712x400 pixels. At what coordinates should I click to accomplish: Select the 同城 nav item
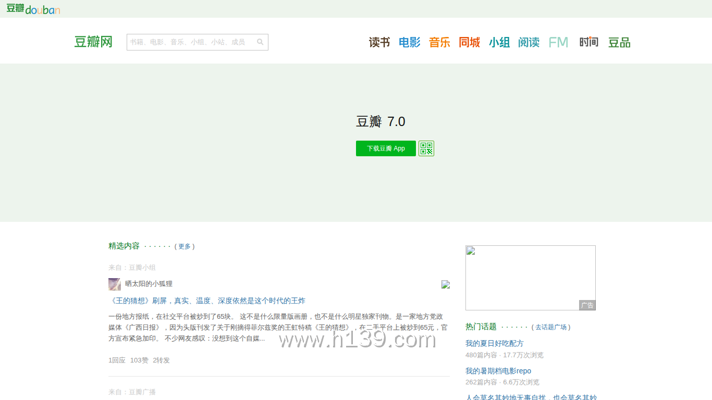(x=470, y=42)
